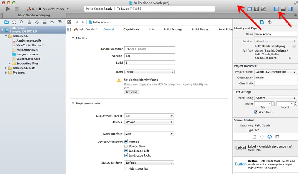This screenshot has height=174, width=298.
Task: Show the Version editor
Action: (x=264, y=9)
